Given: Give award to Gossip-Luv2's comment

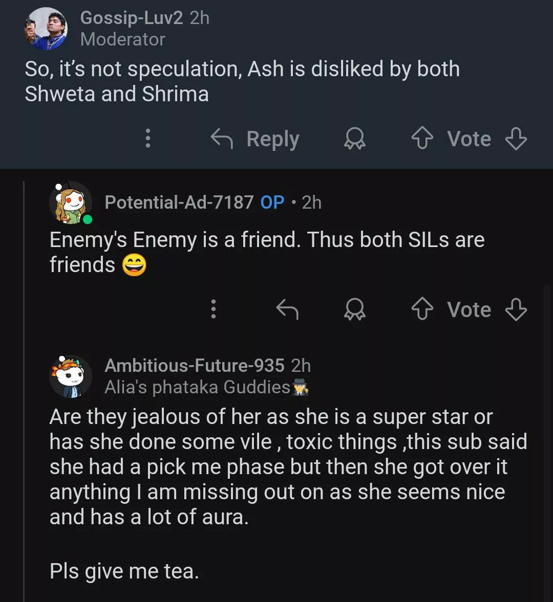Looking at the screenshot, I should coord(354,139).
